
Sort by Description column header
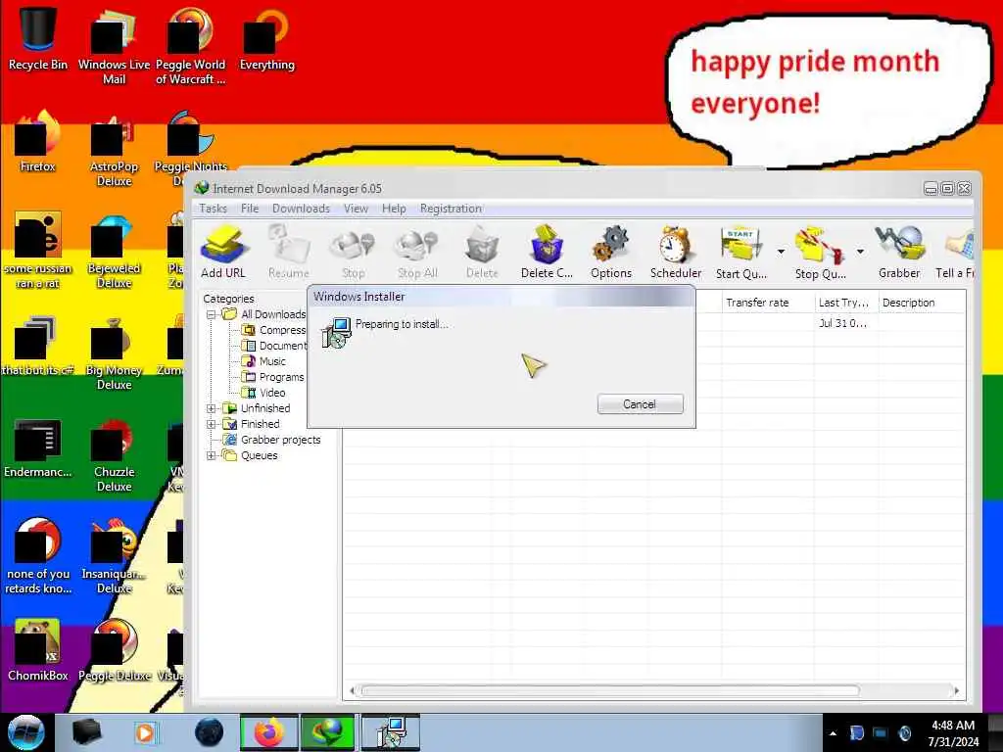click(x=922, y=303)
